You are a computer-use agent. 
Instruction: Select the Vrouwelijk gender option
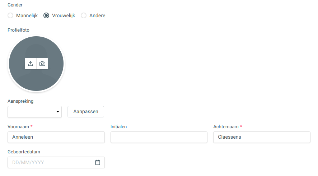tap(46, 15)
